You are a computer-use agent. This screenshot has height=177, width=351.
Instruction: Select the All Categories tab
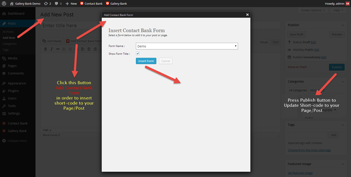pyautogui.click(x=298, y=90)
